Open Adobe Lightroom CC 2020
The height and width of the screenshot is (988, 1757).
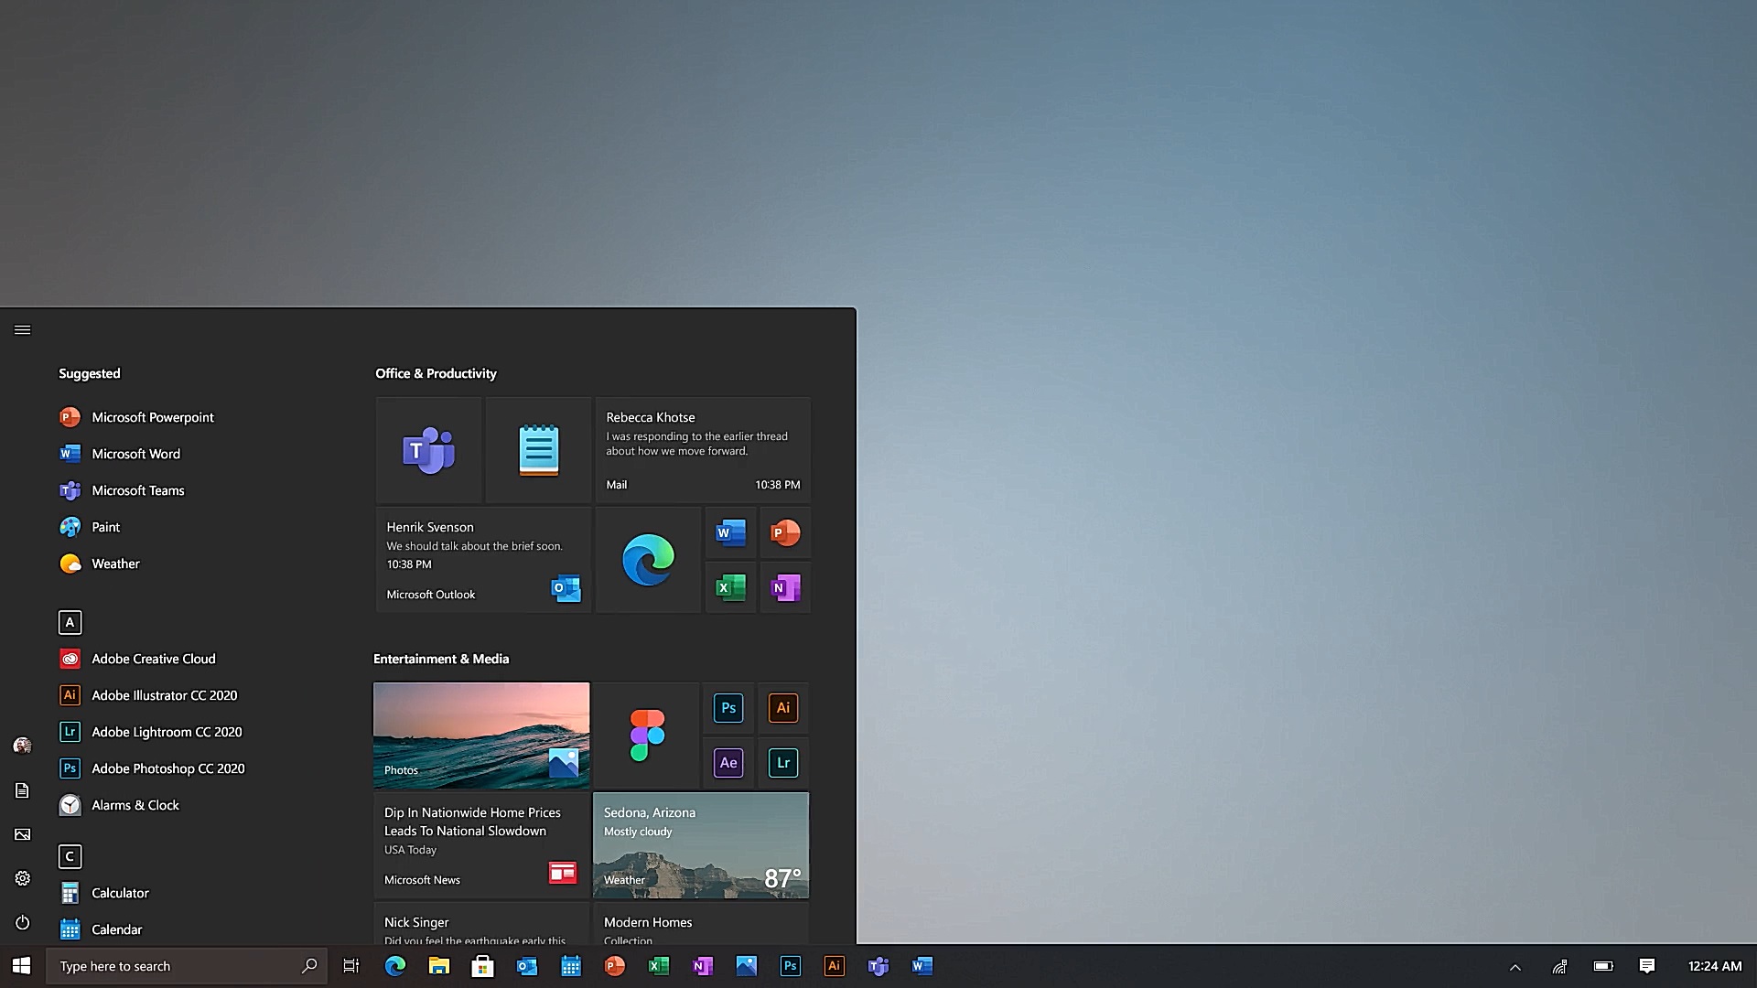point(167,731)
